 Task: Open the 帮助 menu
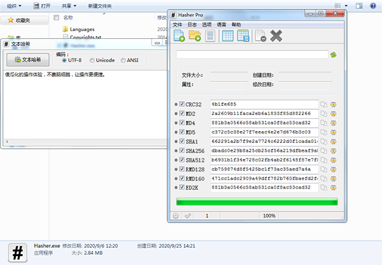pos(237,24)
